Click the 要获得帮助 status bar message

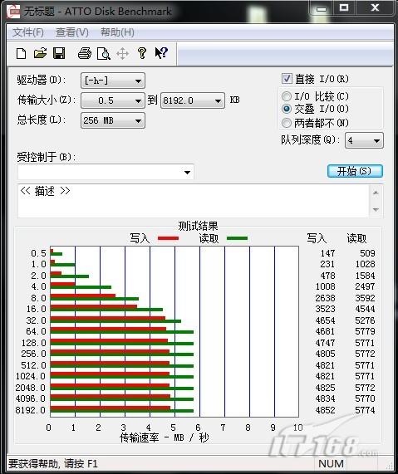[x=53, y=463]
